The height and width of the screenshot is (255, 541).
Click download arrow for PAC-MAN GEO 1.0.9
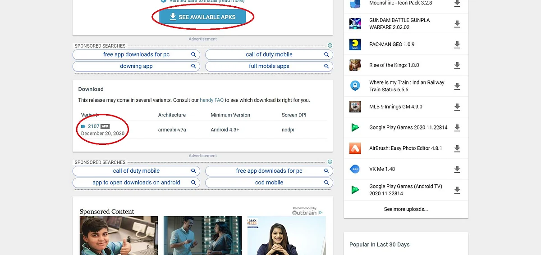coord(457,45)
